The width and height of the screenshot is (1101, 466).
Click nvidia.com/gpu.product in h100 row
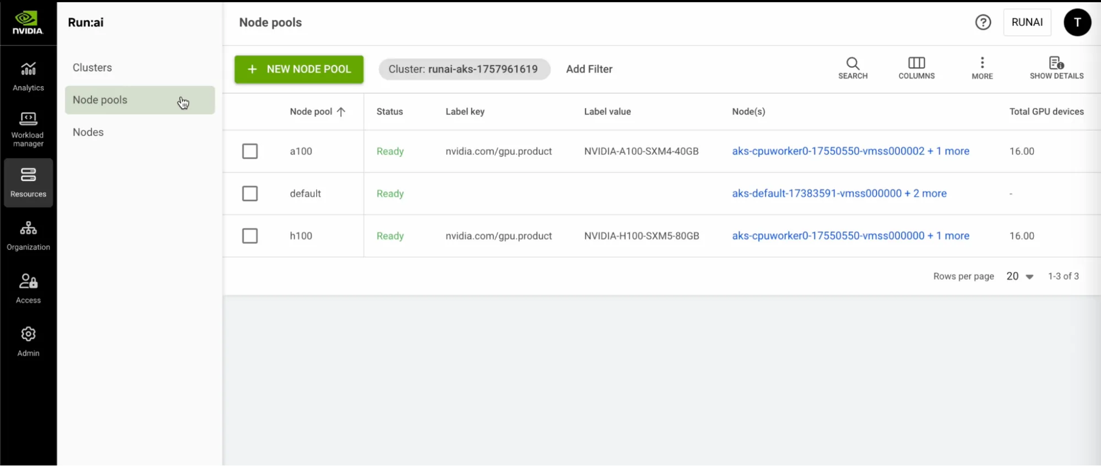point(498,236)
